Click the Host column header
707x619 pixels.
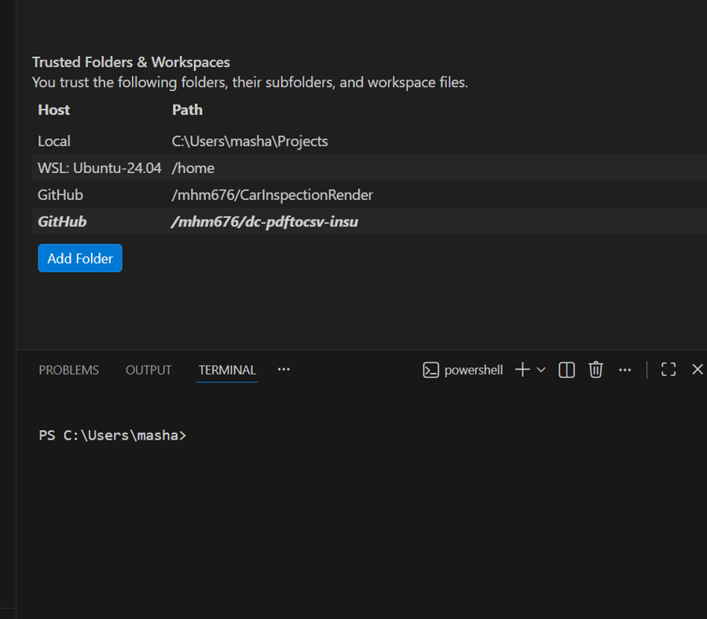(54, 109)
